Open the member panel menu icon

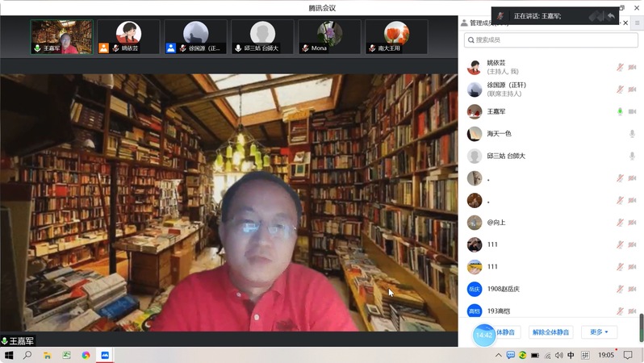coord(636,23)
